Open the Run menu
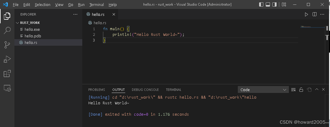Image resolution: width=330 pixels, height=127 pixels. coord(81,4)
